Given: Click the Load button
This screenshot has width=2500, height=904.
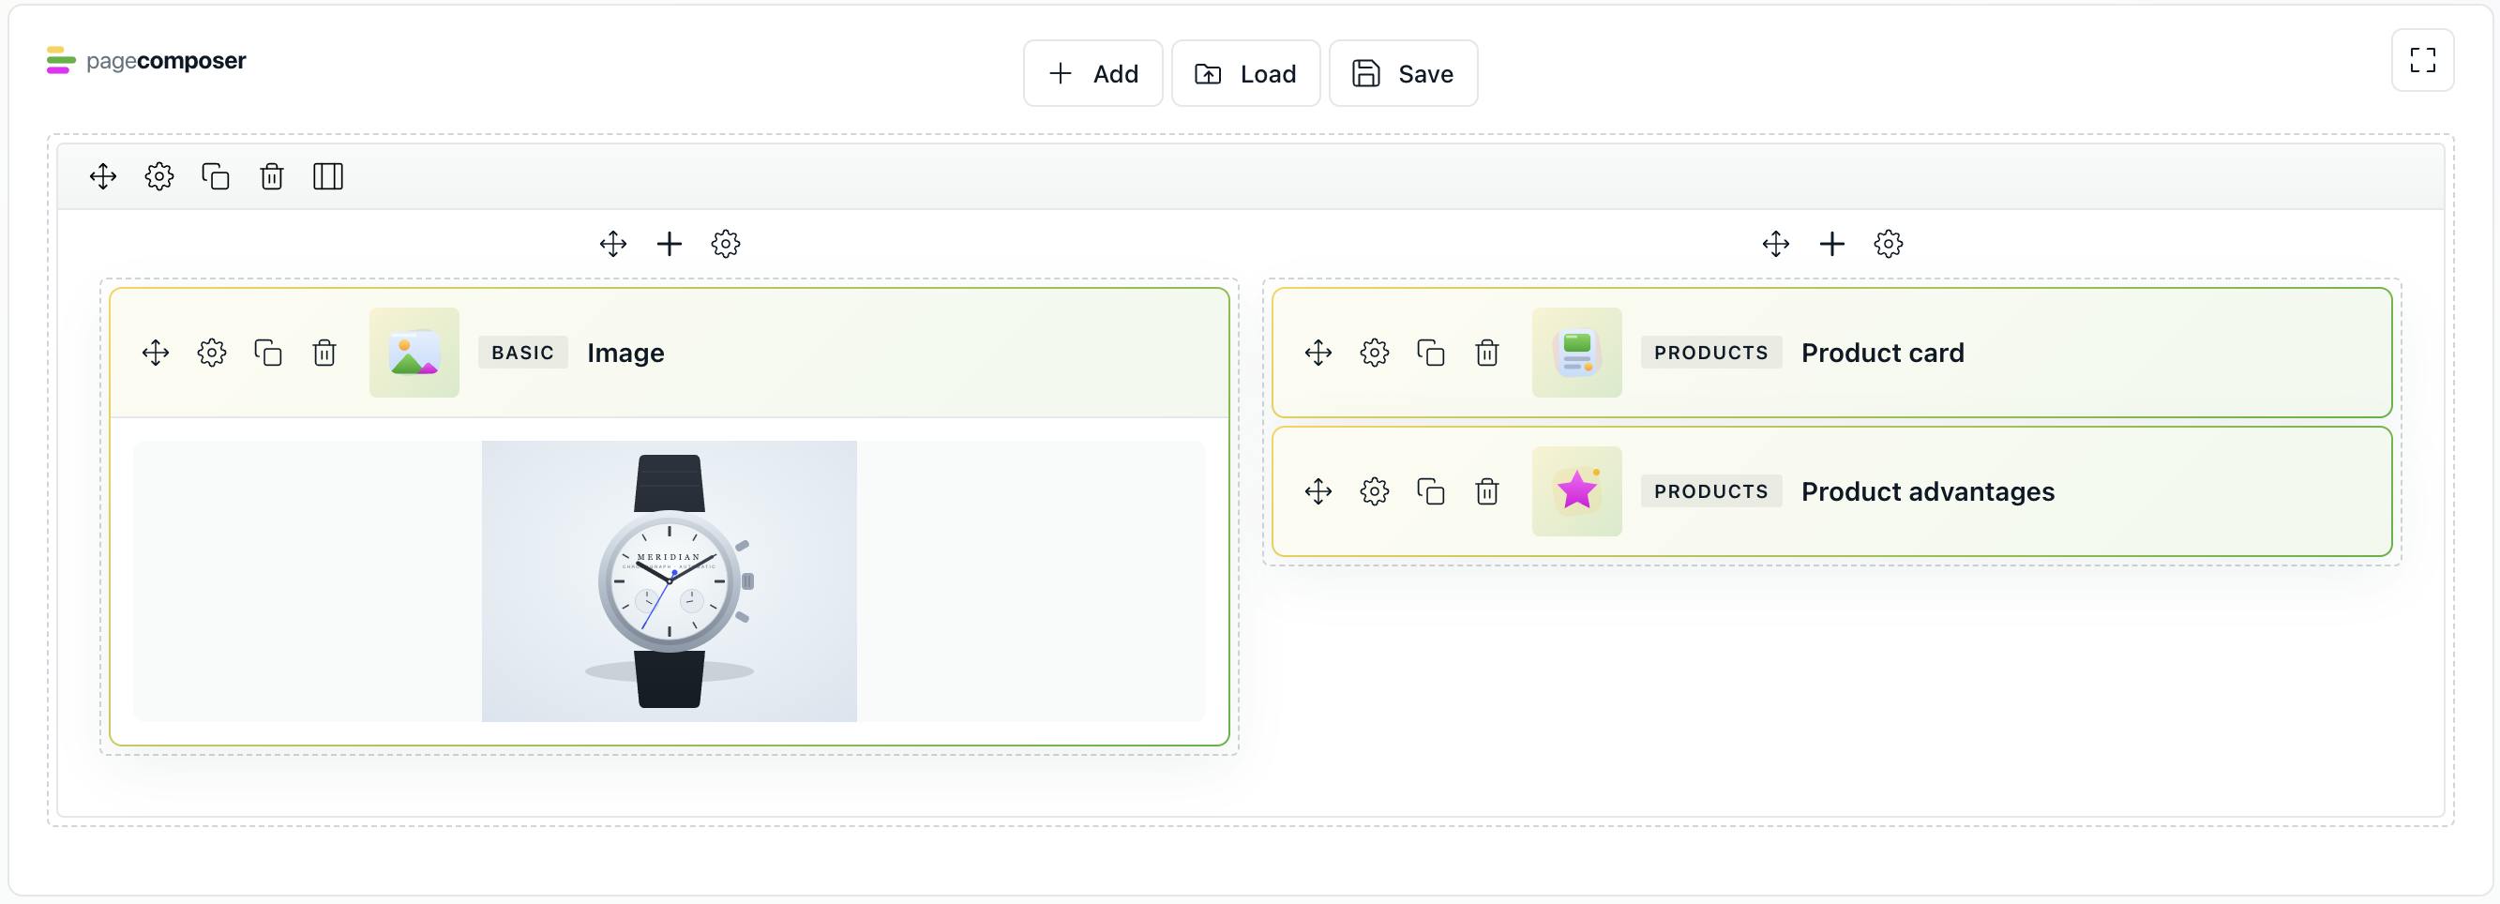Looking at the screenshot, I should click(x=1245, y=74).
